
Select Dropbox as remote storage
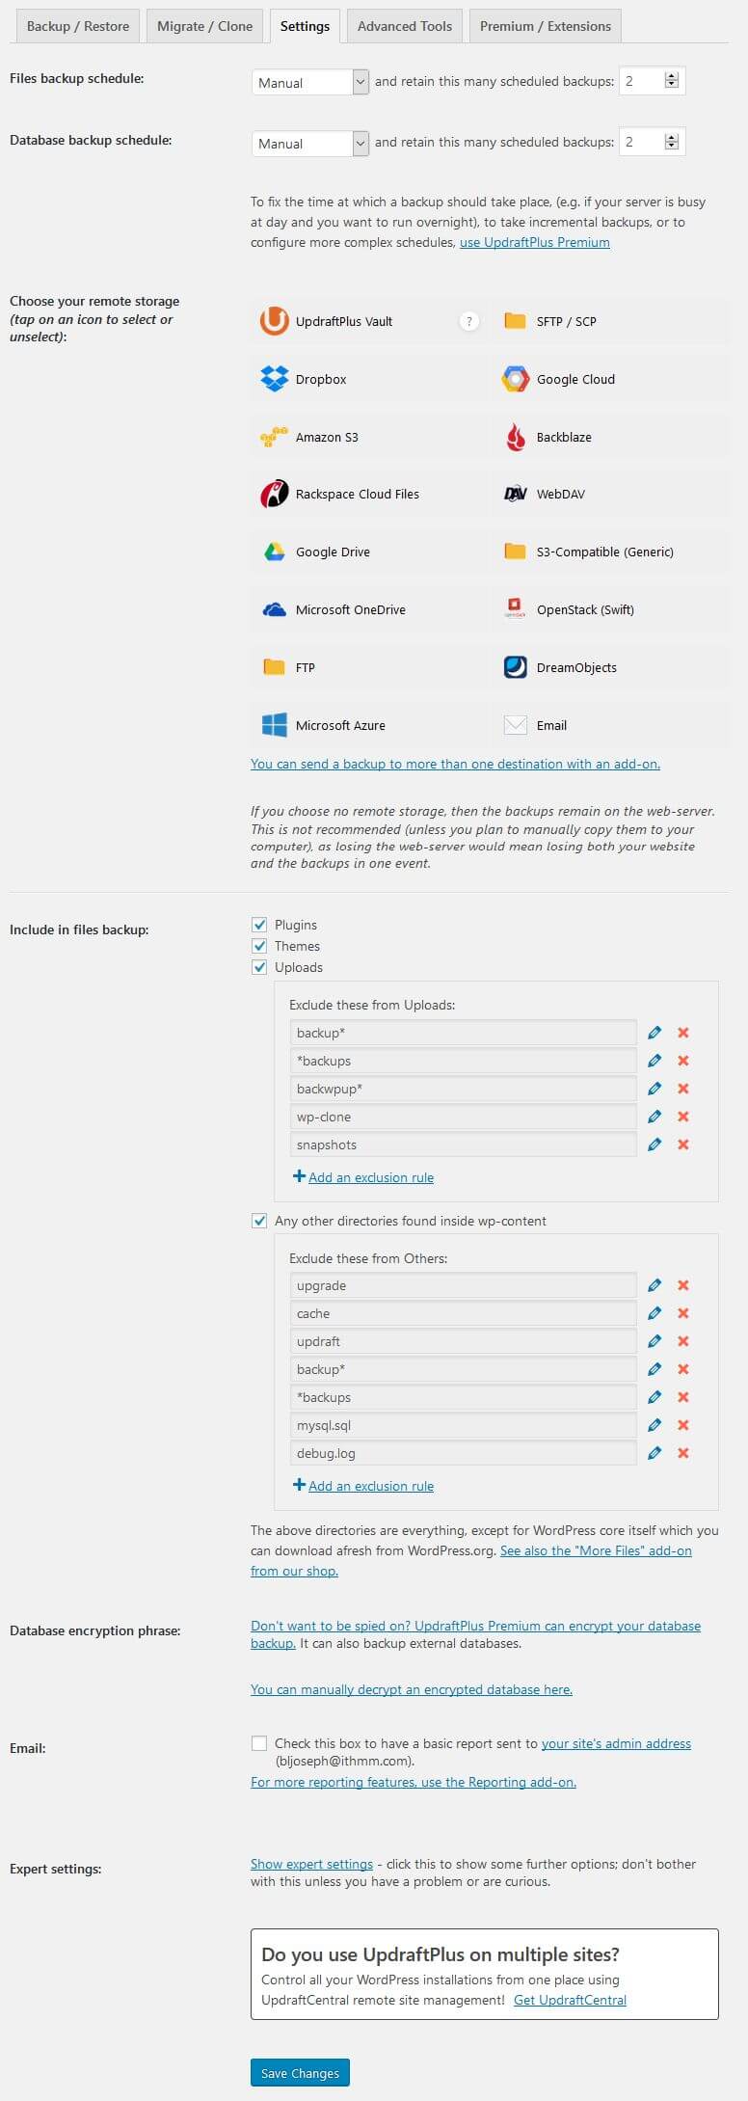tap(275, 379)
